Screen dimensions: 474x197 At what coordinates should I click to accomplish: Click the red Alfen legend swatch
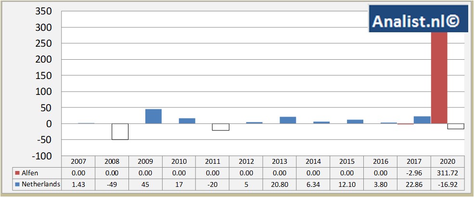tap(17, 173)
